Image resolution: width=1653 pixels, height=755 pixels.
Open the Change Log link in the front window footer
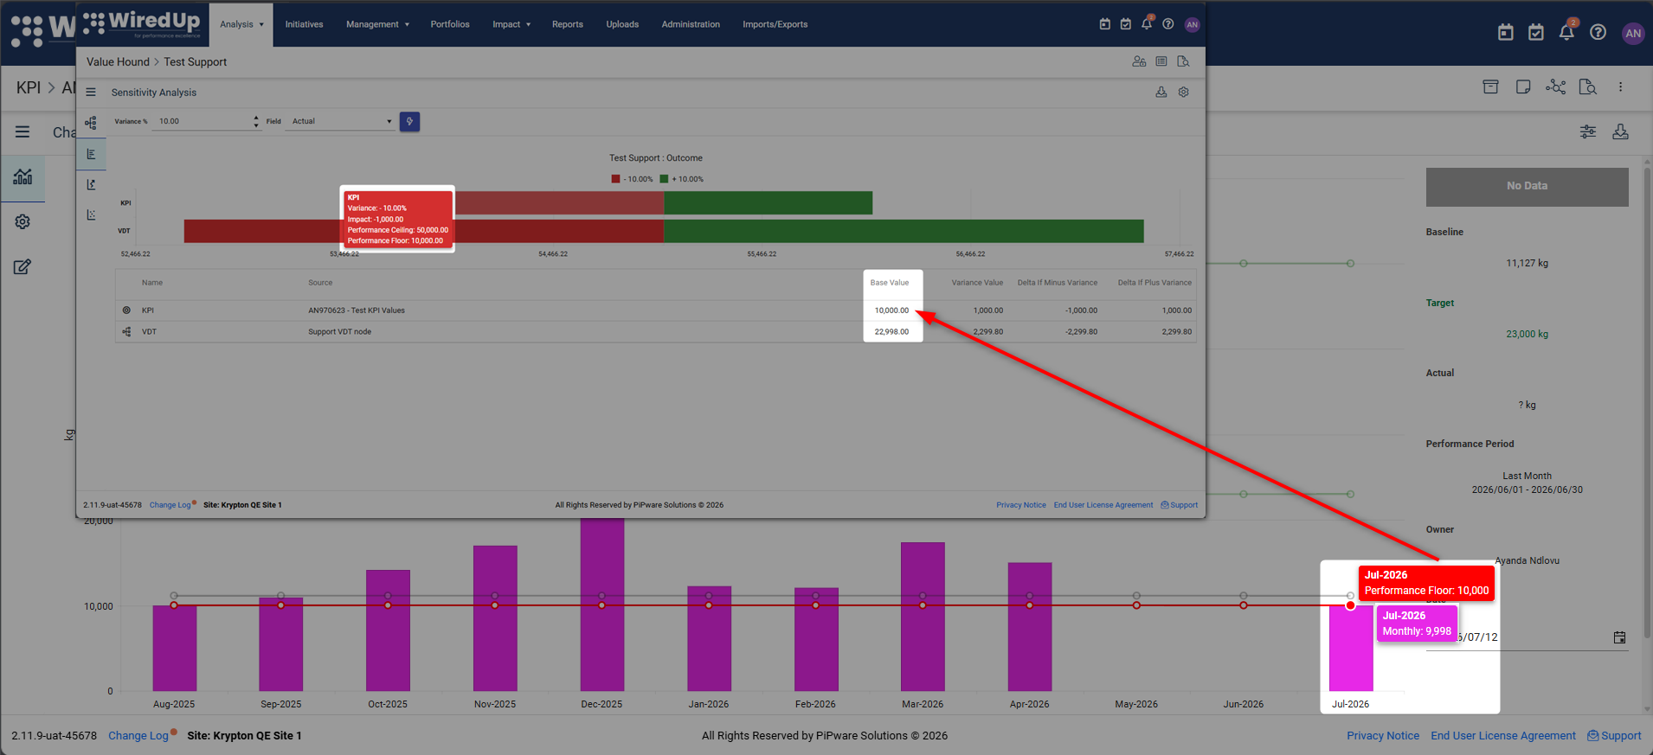pos(170,505)
